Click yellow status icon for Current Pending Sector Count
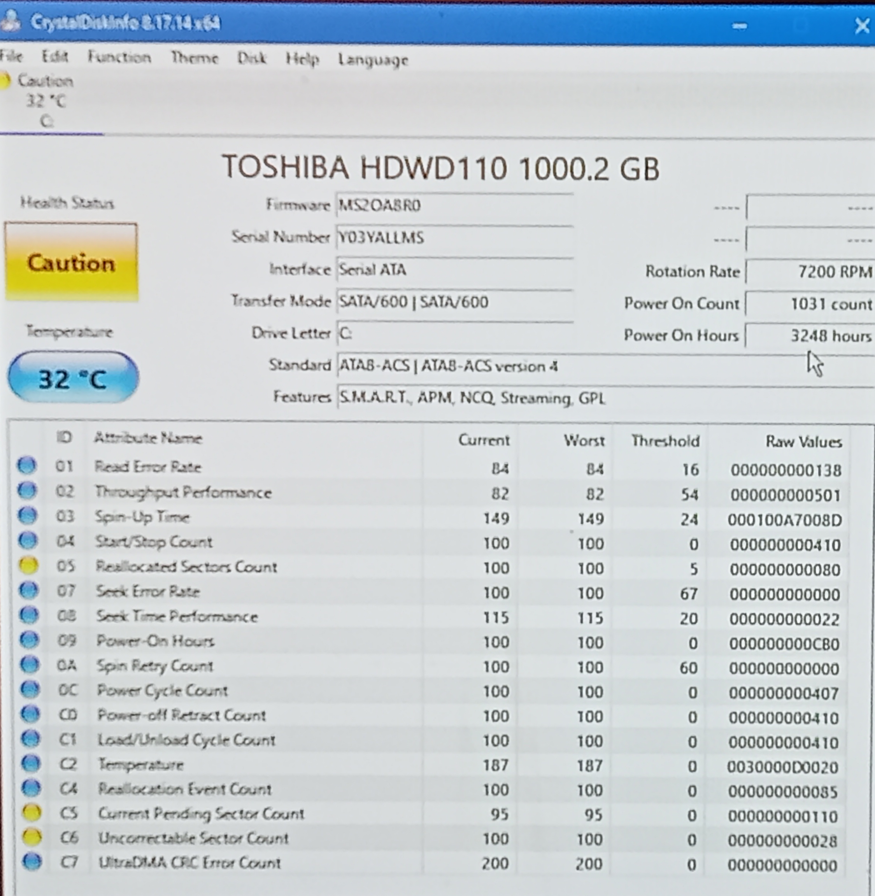875x896 pixels. 32,812
